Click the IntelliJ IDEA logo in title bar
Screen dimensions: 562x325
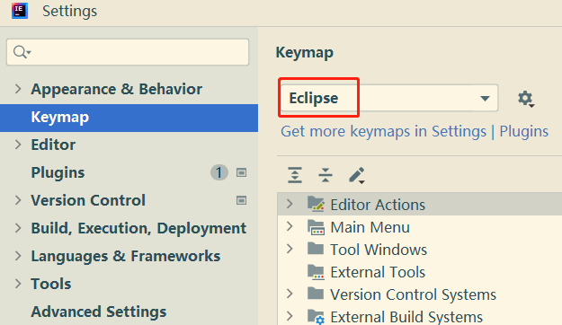tap(20, 11)
